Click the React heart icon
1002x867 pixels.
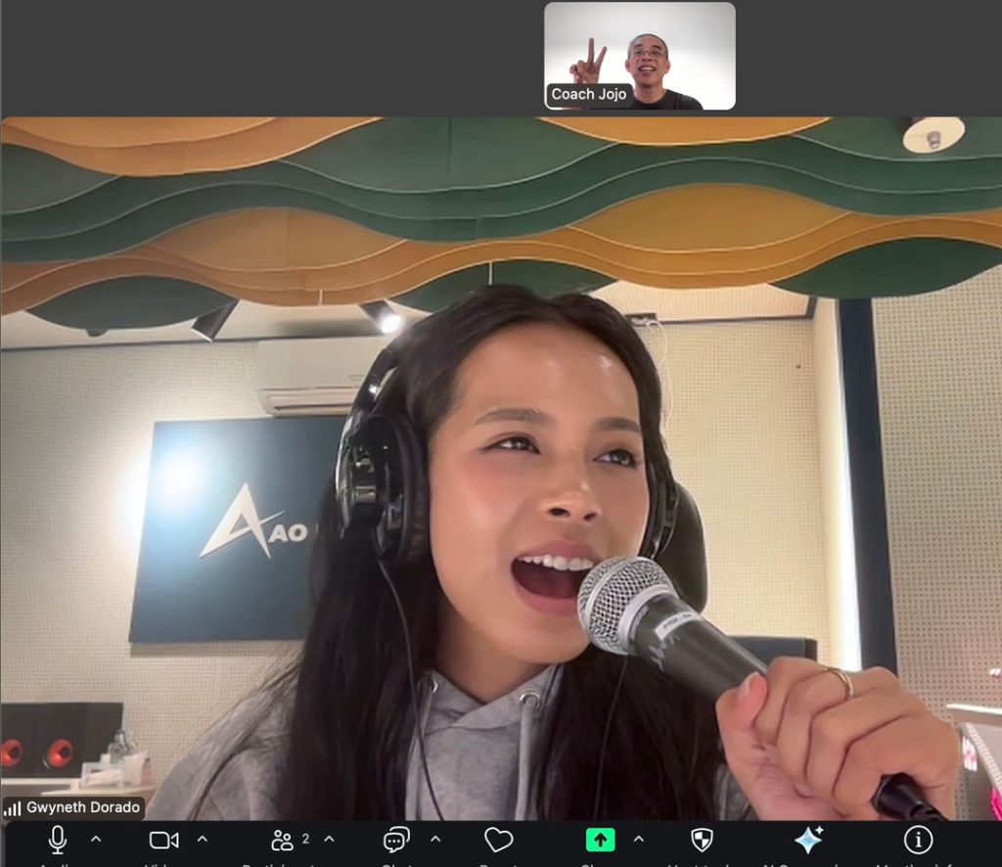(x=499, y=840)
